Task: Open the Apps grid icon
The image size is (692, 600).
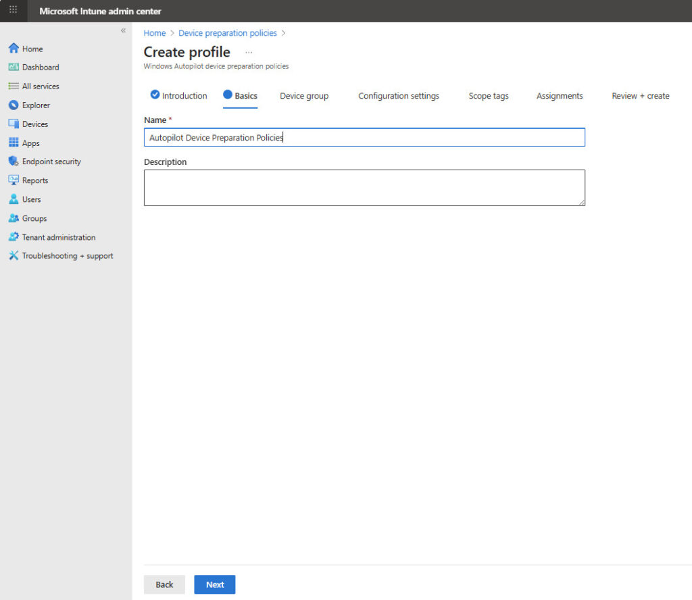Action: click(14, 143)
